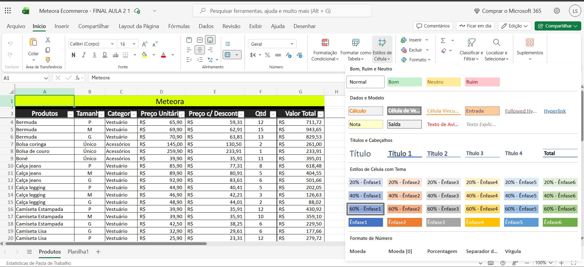Click the strikethrough text icon
The height and width of the screenshot is (267, 584).
[115, 55]
